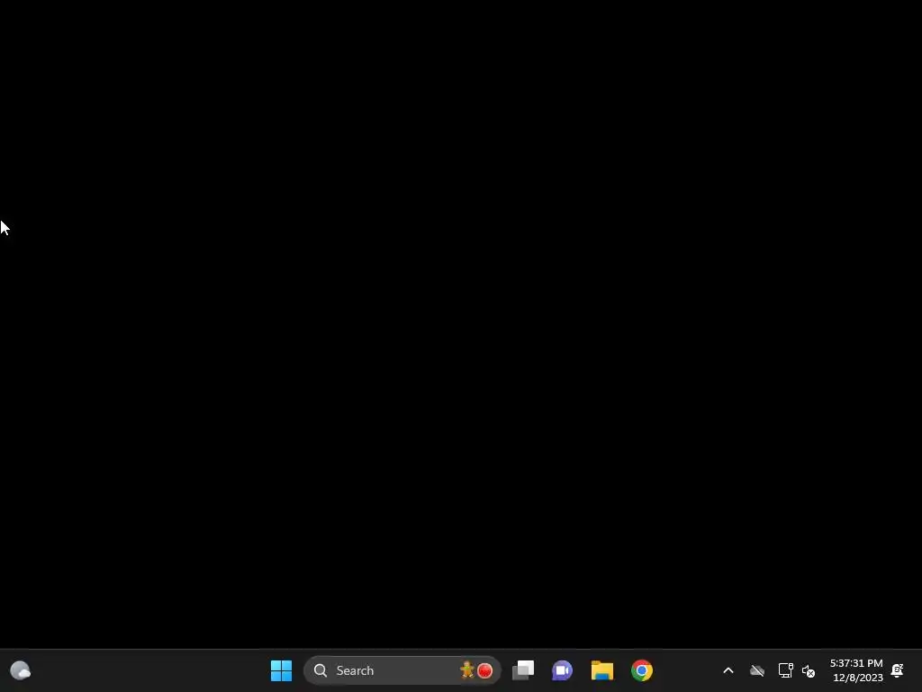Open the weather widget icon

(x=21, y=670)
